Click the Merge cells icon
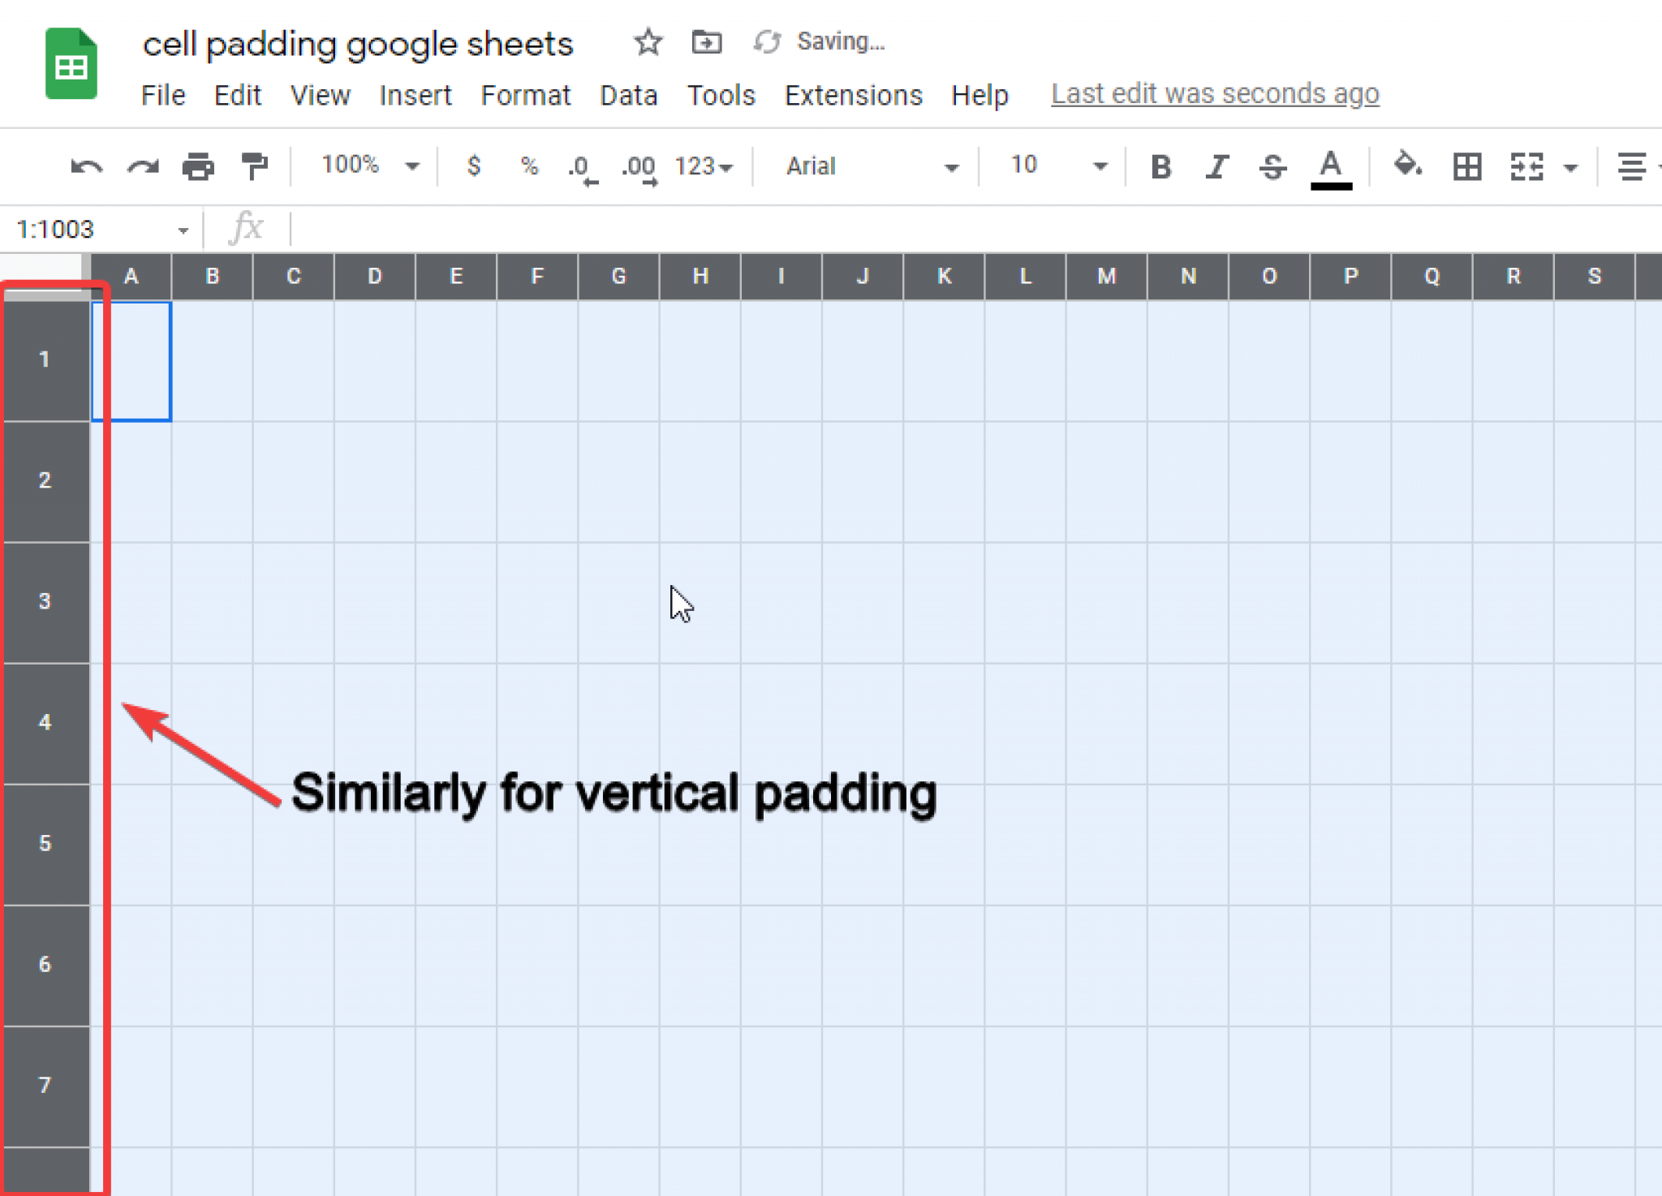Viewport: 1662px width, 1196px height. [x=1526, y=166]
